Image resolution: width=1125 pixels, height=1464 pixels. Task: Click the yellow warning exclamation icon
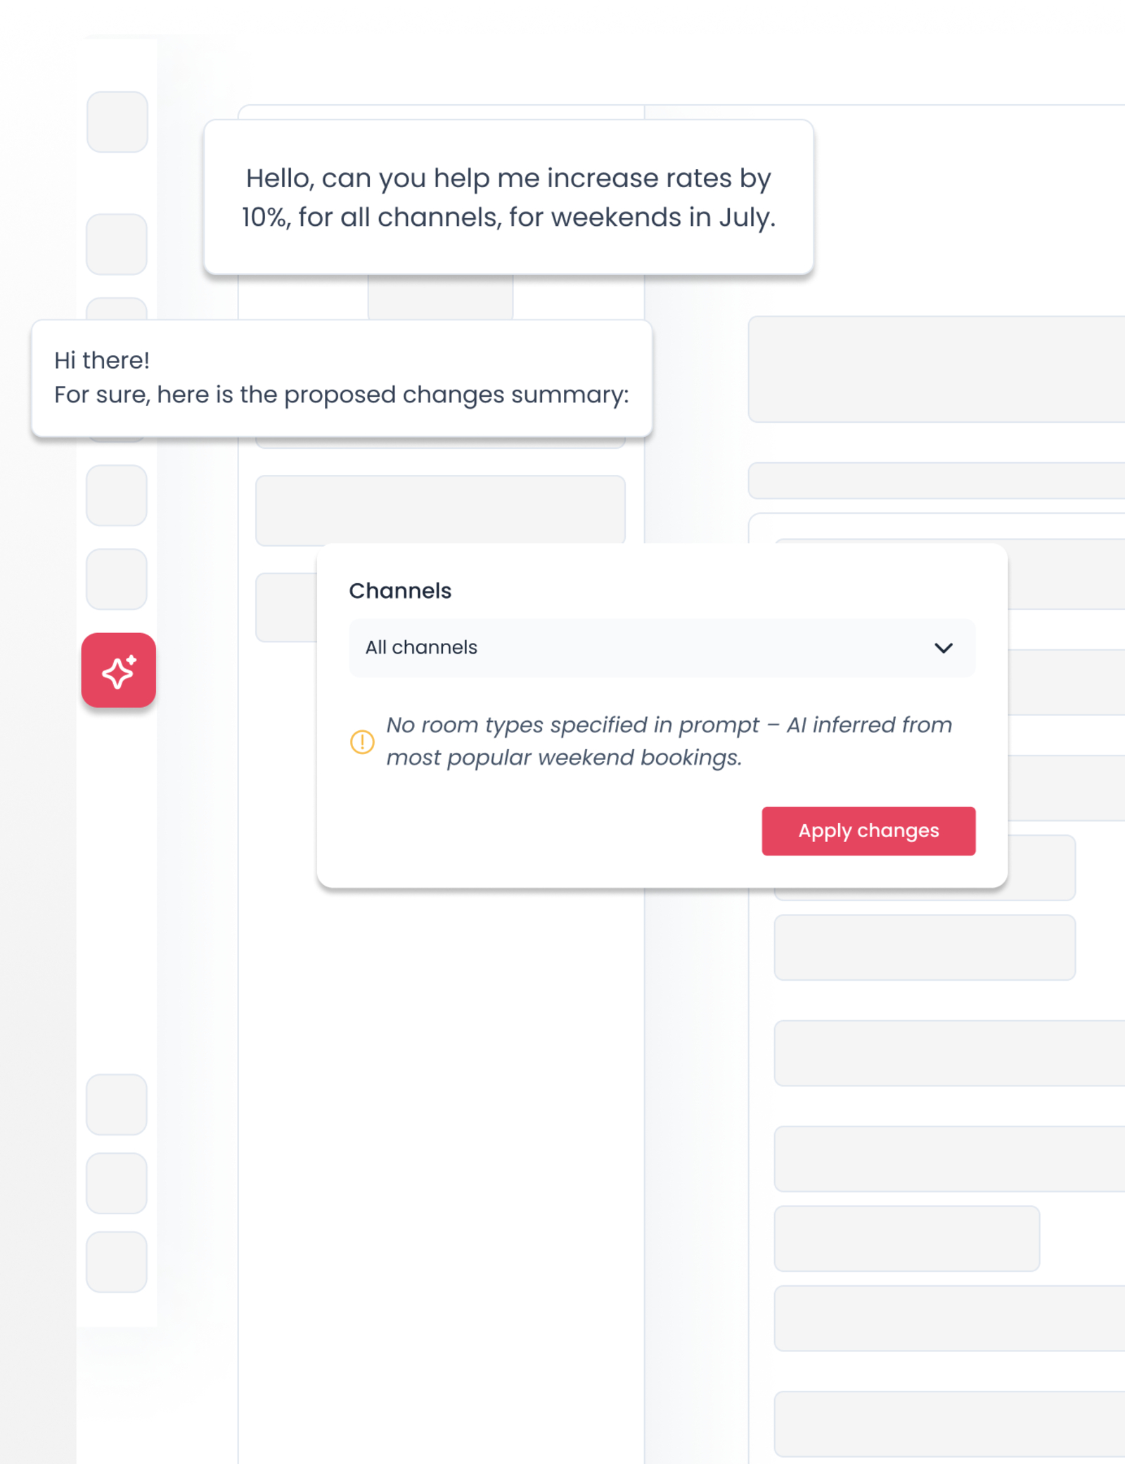pos(362,741)
